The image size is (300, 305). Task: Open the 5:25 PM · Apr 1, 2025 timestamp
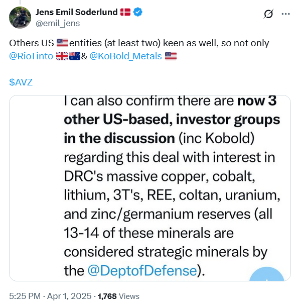tap(50, 296)
